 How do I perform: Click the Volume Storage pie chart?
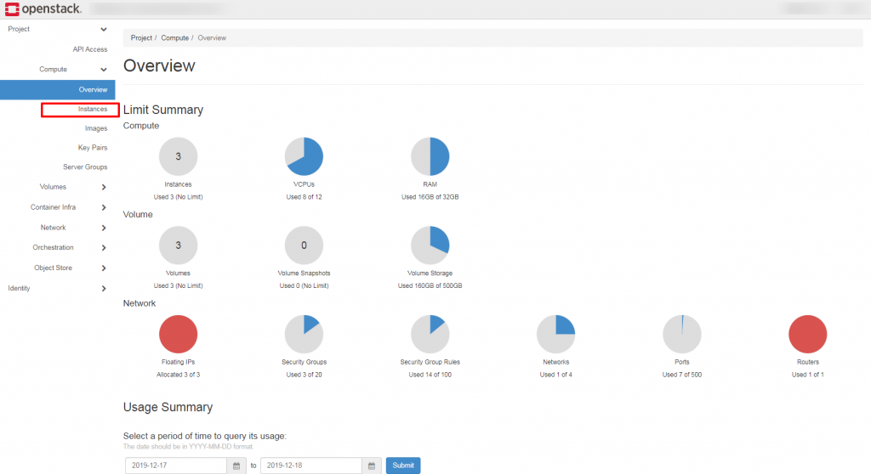(x=430, y=245)
